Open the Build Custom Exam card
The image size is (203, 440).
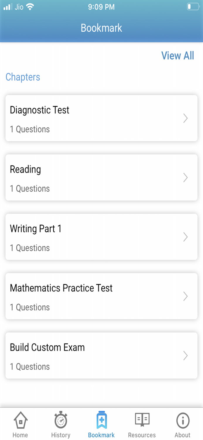[x=101, y=356]
